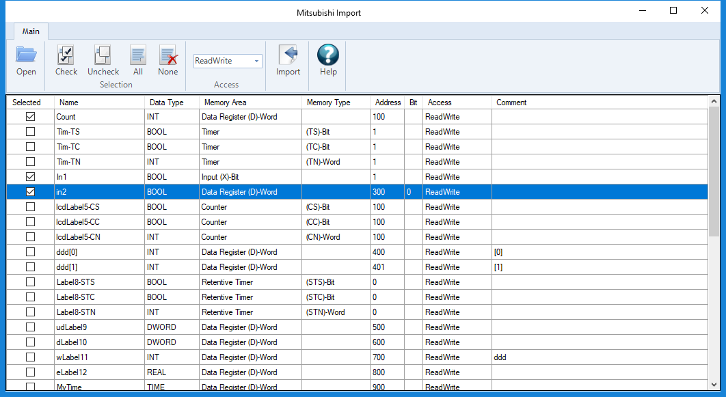Check the lcdLabel5-CN row checkbox

(30, 237)
